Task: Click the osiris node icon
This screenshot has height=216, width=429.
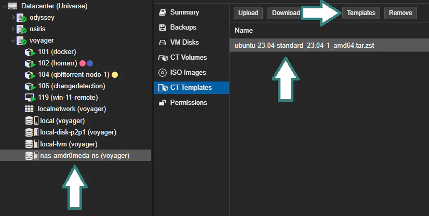Action: (21, 29)
